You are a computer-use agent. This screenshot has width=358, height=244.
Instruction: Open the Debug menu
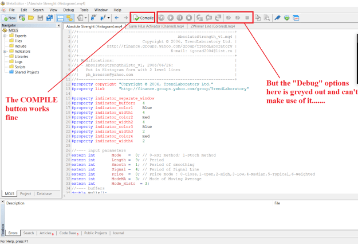pos(69,10)
